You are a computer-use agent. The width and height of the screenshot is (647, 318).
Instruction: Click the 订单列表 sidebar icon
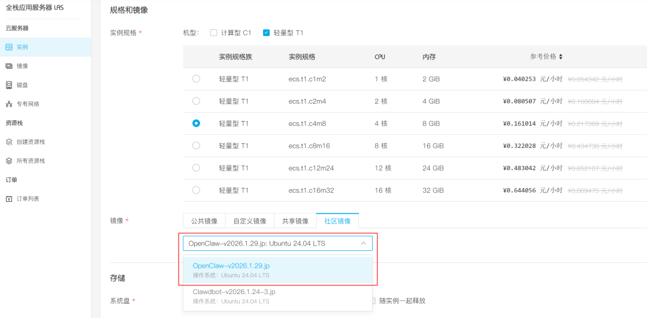click(x=9, y=199)
